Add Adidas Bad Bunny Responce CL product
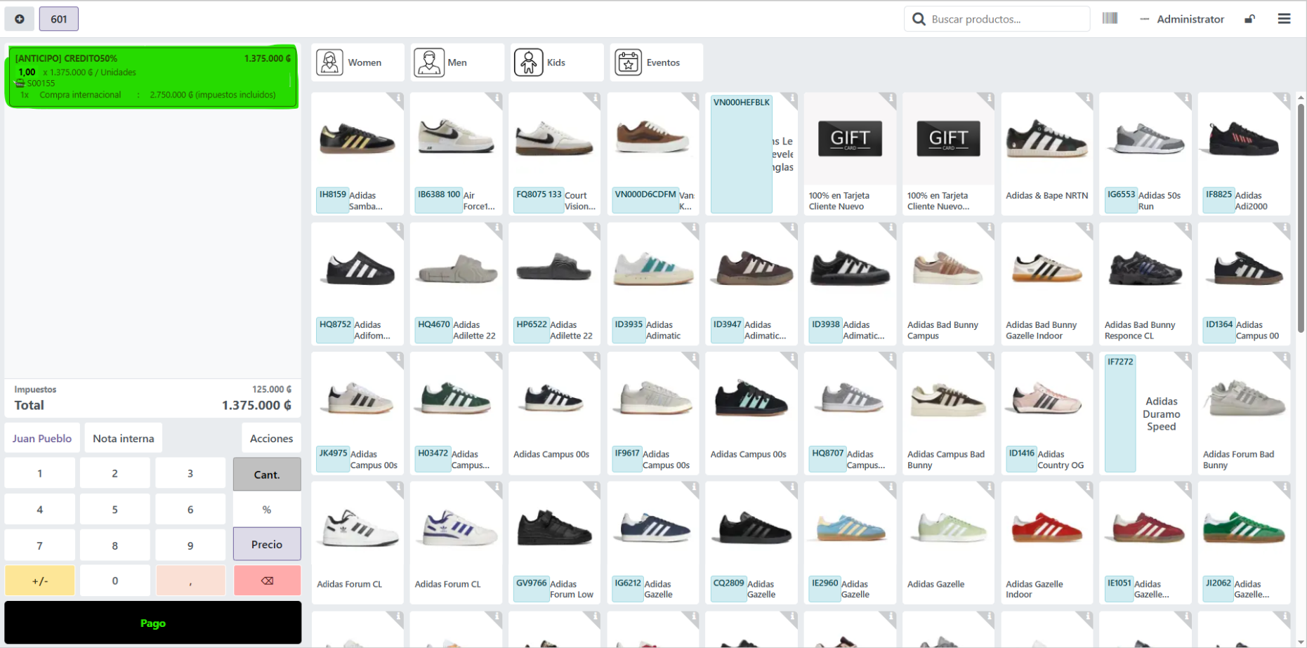 [x=1145, y=284]
